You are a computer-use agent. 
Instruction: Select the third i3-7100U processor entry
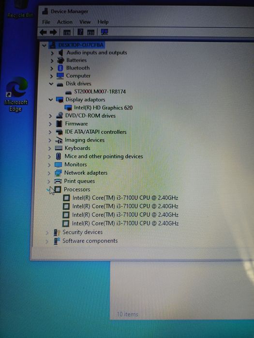pyautogui.click(x=125, y=215)
